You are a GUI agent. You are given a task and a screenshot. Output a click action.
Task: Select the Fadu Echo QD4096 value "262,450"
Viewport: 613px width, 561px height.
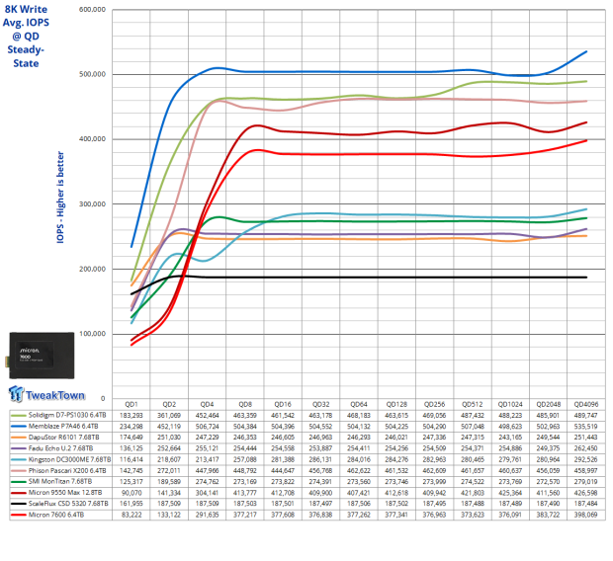(586, 448)
